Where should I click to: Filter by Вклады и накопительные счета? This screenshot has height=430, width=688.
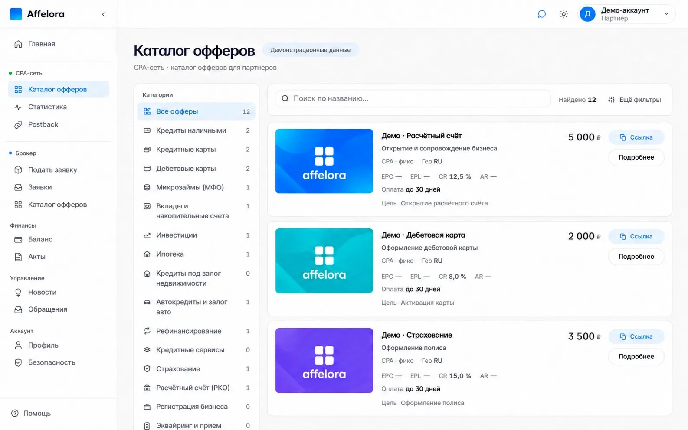[x=196, y=211]
